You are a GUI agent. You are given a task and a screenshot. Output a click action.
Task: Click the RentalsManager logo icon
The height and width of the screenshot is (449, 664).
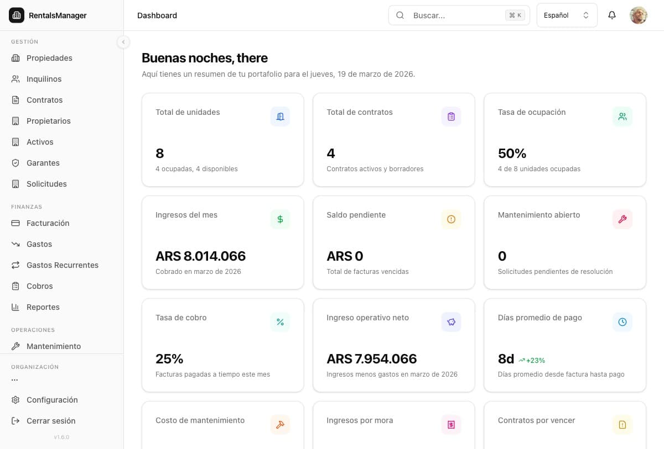point(15,15)
